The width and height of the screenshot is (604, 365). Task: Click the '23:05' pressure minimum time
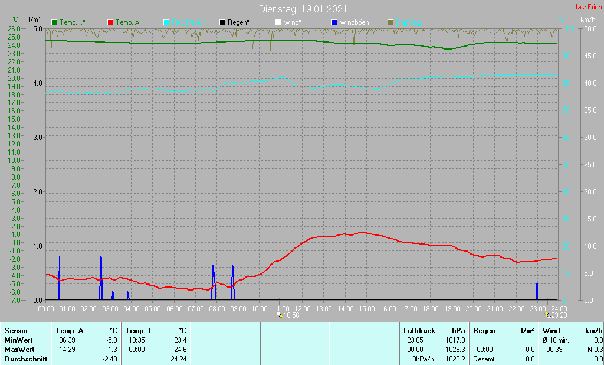tap(415, 340)
